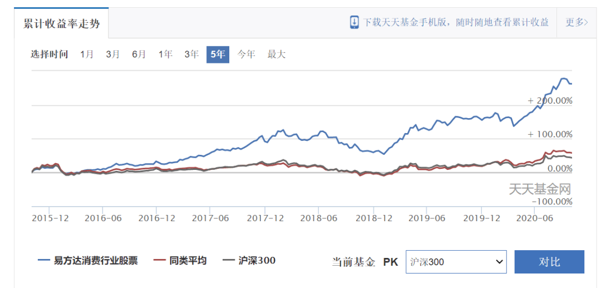Click the 2017-12 axis label

click(x=265, y=218)
